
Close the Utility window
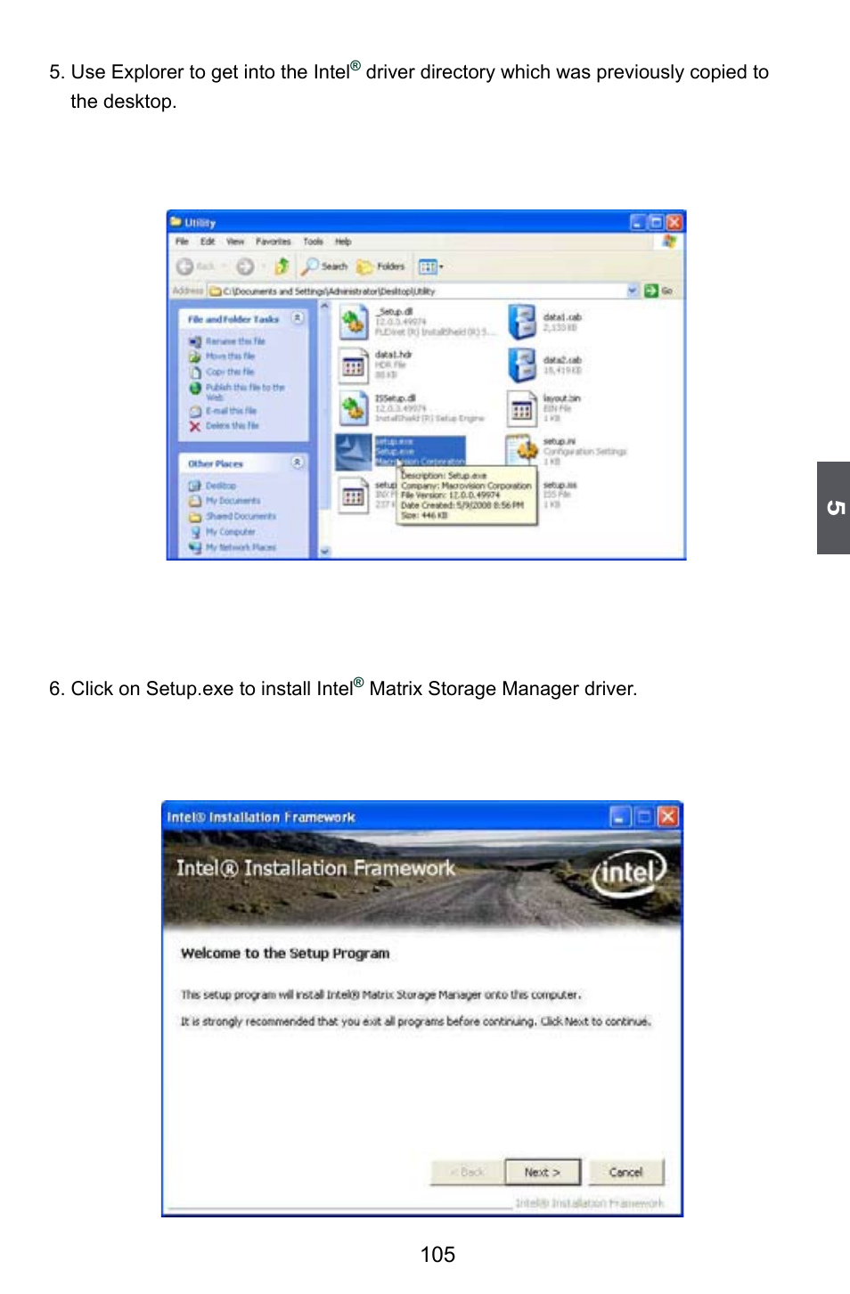674,222
